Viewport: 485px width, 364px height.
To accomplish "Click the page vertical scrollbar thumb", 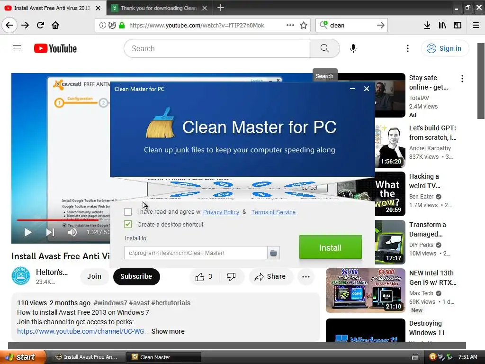I will coord(481,81).
